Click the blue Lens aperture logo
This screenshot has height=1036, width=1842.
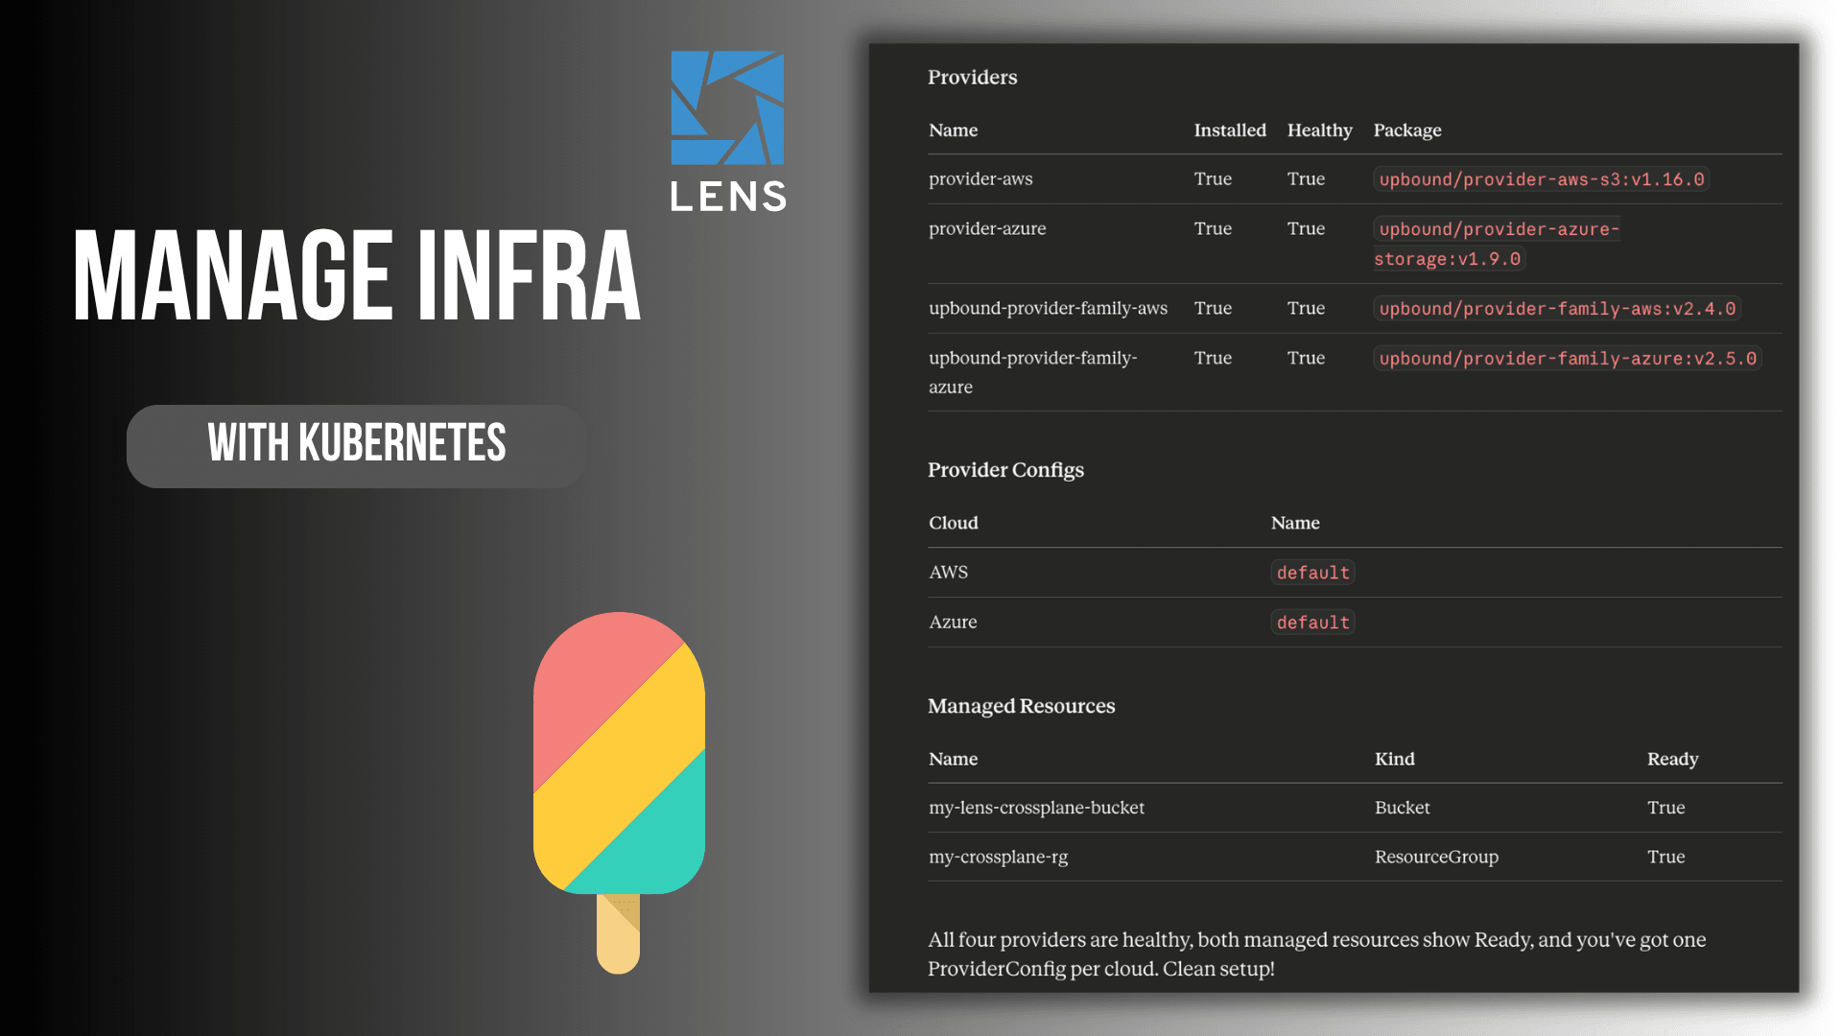click(727, 107)
